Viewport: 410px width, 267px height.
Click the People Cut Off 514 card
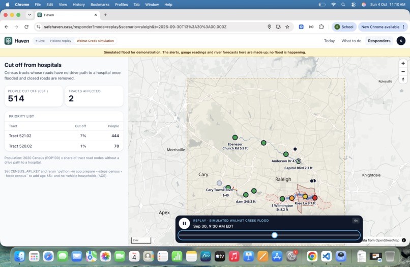[x=34, y=96]
